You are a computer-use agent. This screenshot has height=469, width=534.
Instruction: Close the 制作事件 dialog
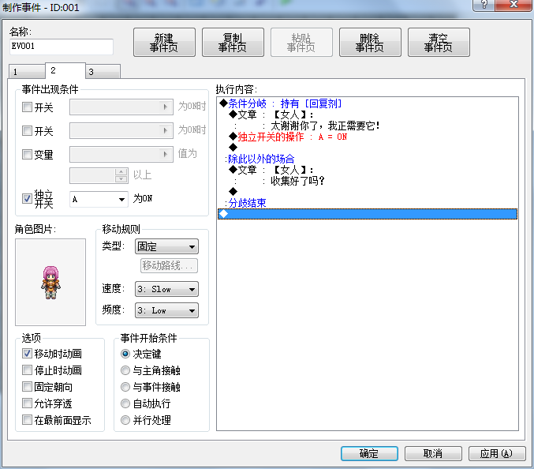tap(513, 5)
